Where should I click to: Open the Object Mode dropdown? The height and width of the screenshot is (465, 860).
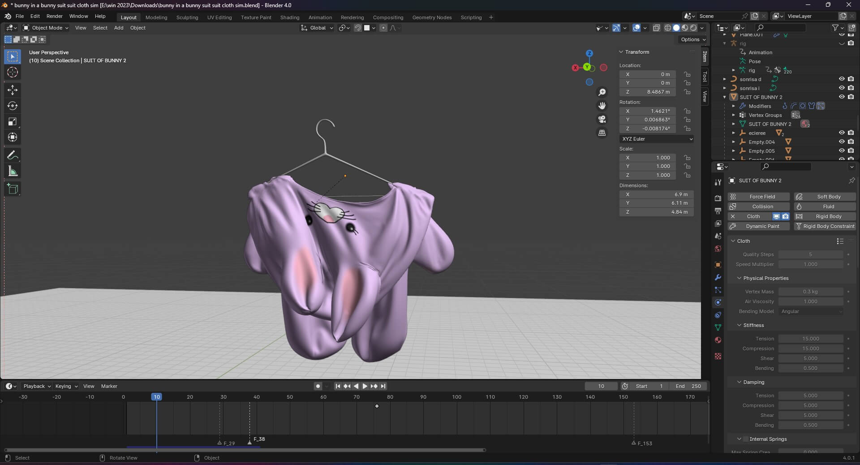tap(46, 28)
